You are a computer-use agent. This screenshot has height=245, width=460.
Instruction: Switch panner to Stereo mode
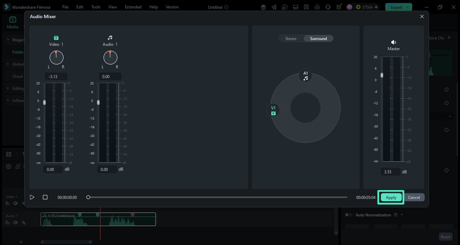(x=291, y=39)
